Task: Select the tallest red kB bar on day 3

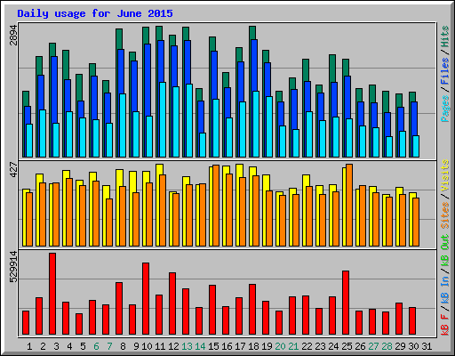Action: [x=52, y=294]
